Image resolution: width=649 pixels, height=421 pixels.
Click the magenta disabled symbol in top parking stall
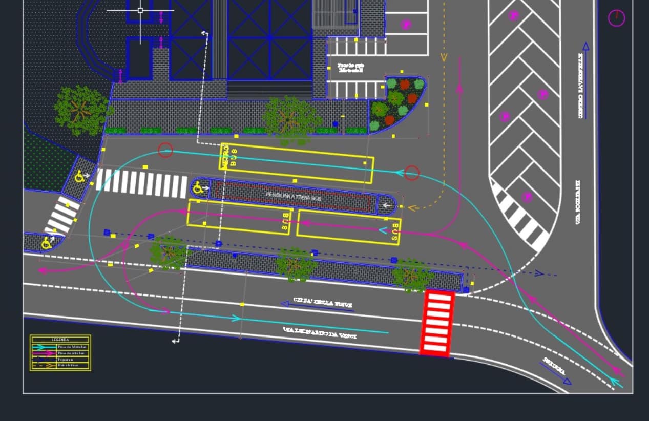[406, 24]
